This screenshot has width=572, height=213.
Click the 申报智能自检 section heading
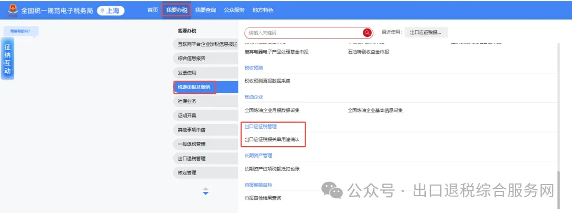tap(258, 185)
